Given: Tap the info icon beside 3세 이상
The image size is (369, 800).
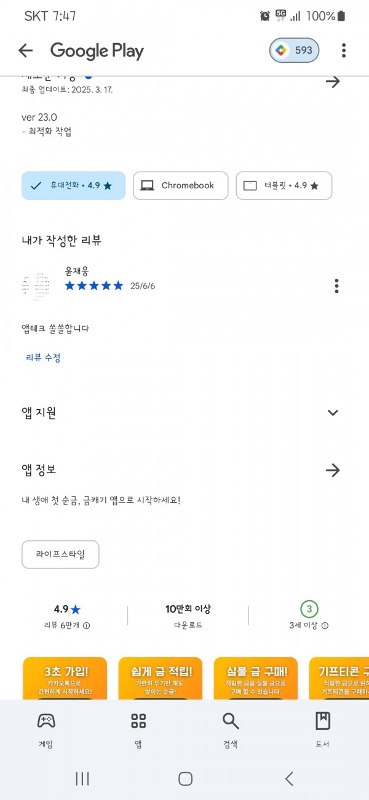Looking at the screenshot, I should pos(325,625).
